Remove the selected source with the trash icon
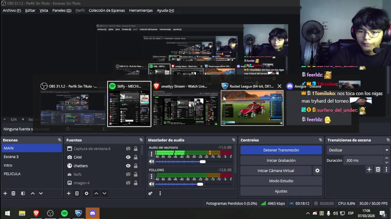 click(x=77, y=193)
